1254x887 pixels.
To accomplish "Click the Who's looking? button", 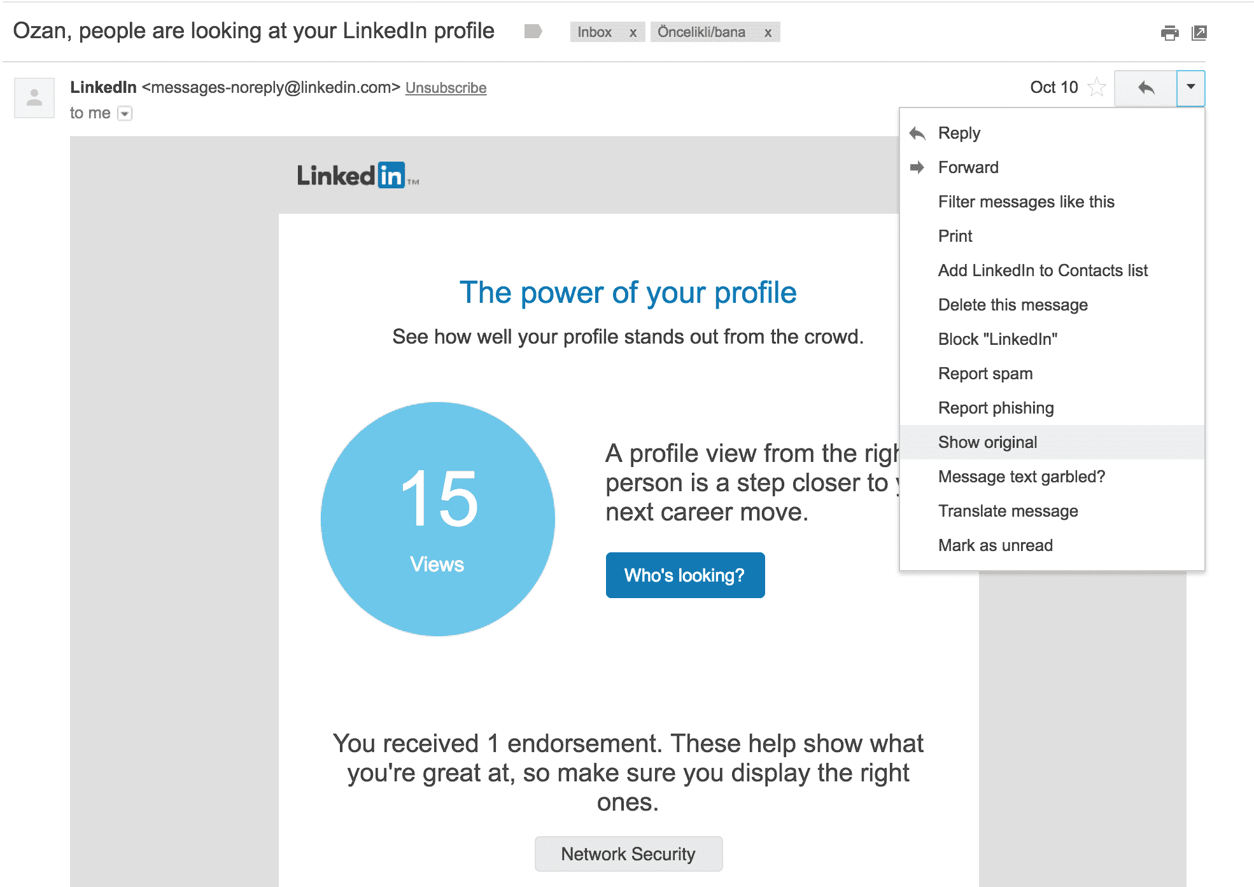I will click(685, 575).
